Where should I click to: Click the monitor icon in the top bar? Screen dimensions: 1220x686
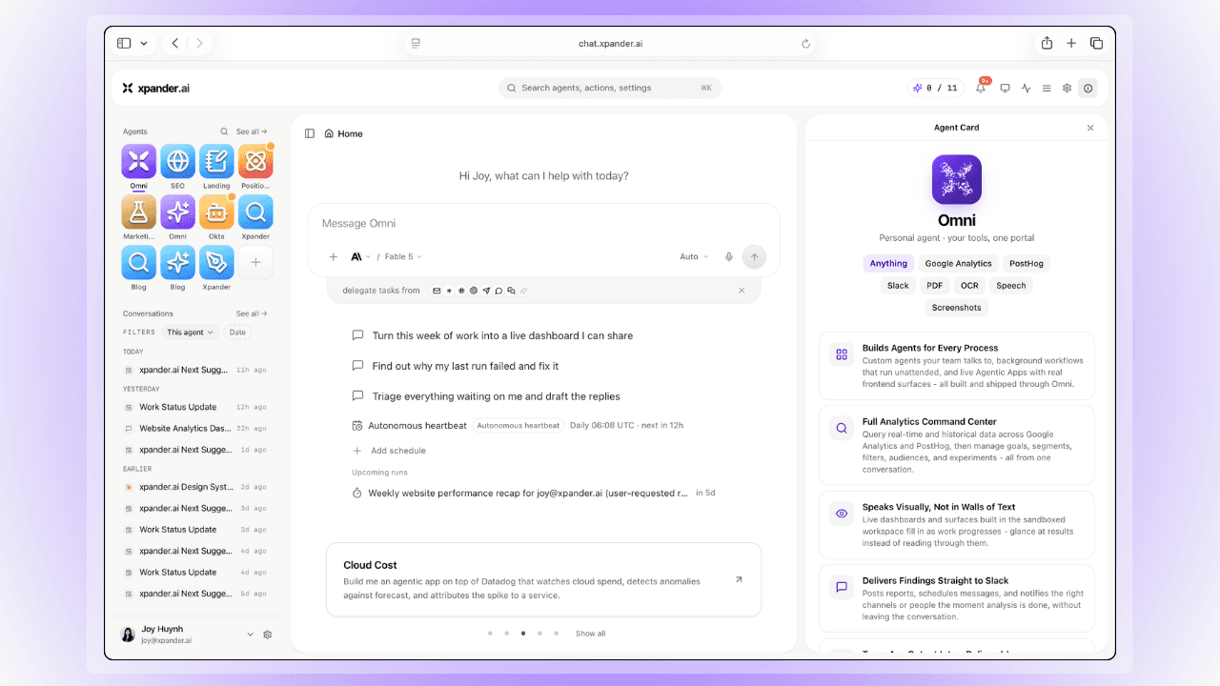pos(1005,88)
